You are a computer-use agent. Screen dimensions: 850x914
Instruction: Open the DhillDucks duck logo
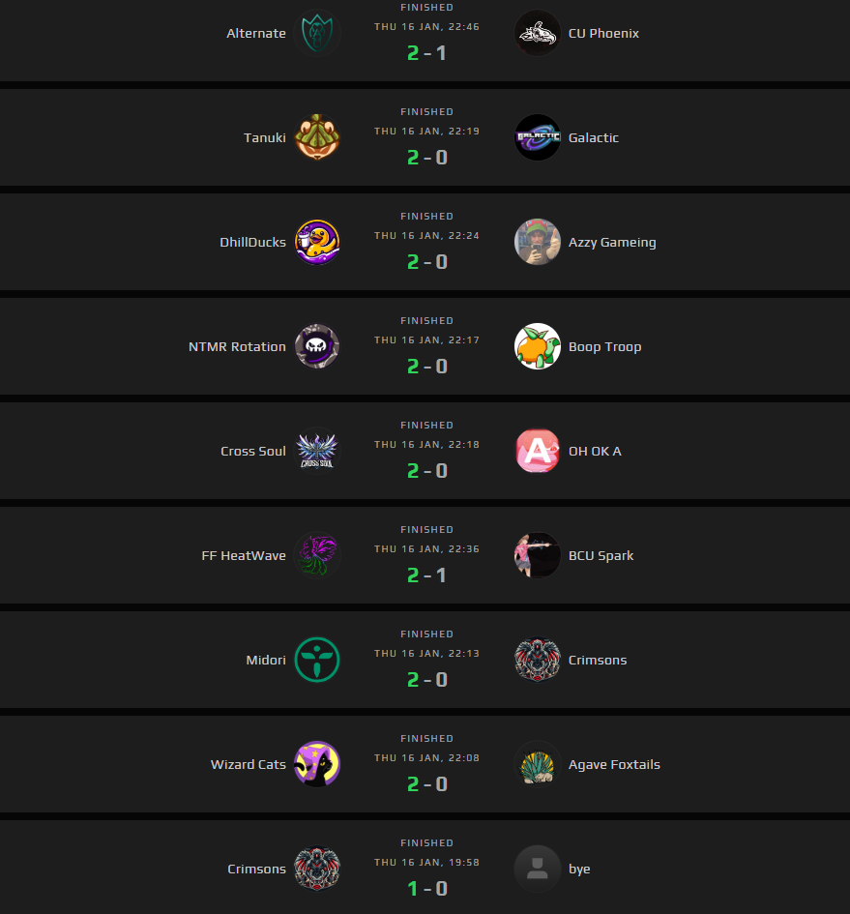[x=317, y=242]
